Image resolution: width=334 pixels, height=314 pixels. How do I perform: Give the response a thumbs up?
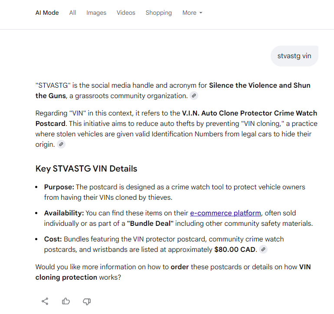click(66, 301)
